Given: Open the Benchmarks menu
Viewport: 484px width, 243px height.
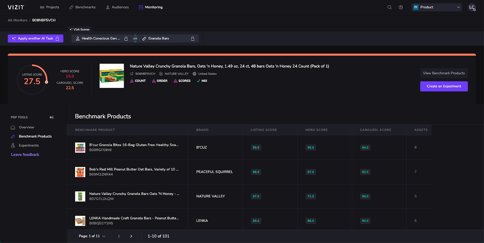Looking at the screenshot, I should point(82,7).
